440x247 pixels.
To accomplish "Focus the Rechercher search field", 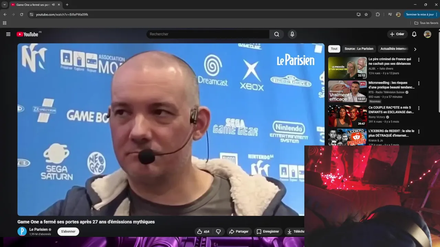I will 208,34.
